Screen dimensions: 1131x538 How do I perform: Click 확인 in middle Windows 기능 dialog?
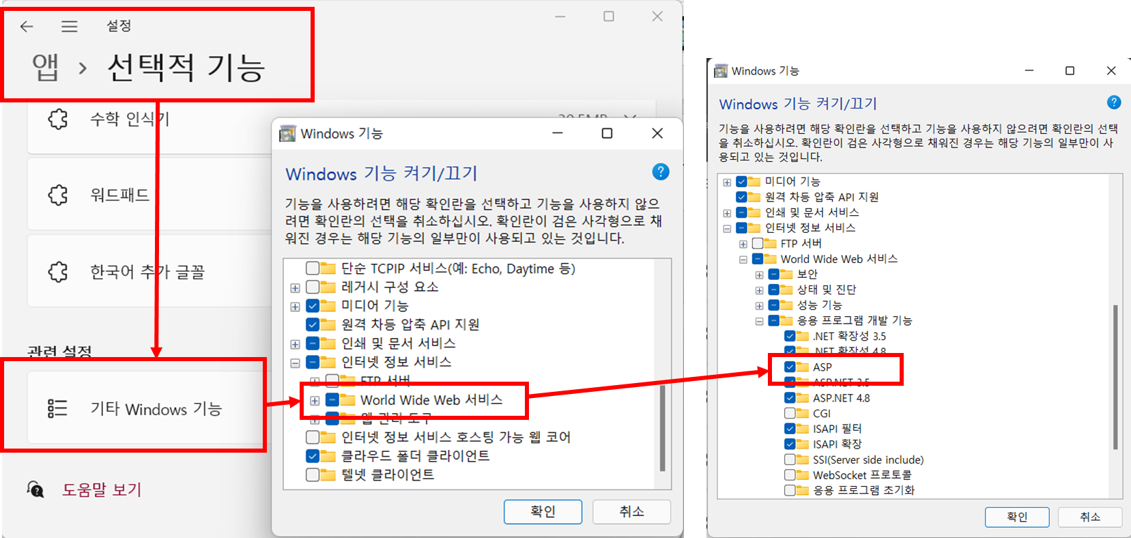click(x=543, y=511)
